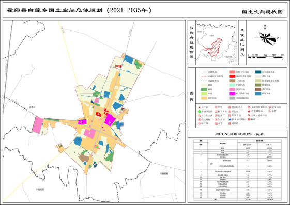Click the dark green 林地 legend swatch
The image size is (290, 205).
coord(204,89)
